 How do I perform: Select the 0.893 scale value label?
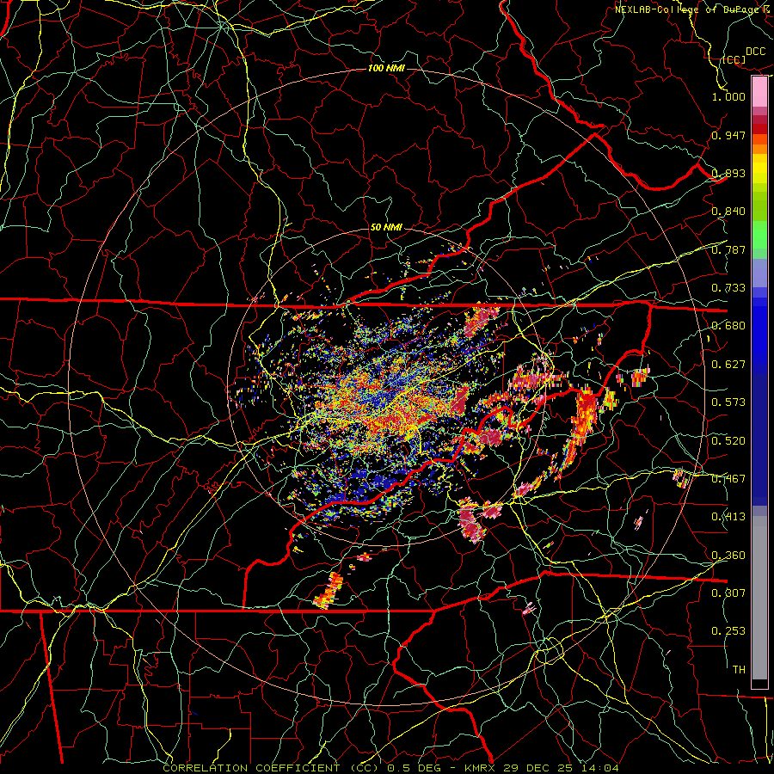728,173
